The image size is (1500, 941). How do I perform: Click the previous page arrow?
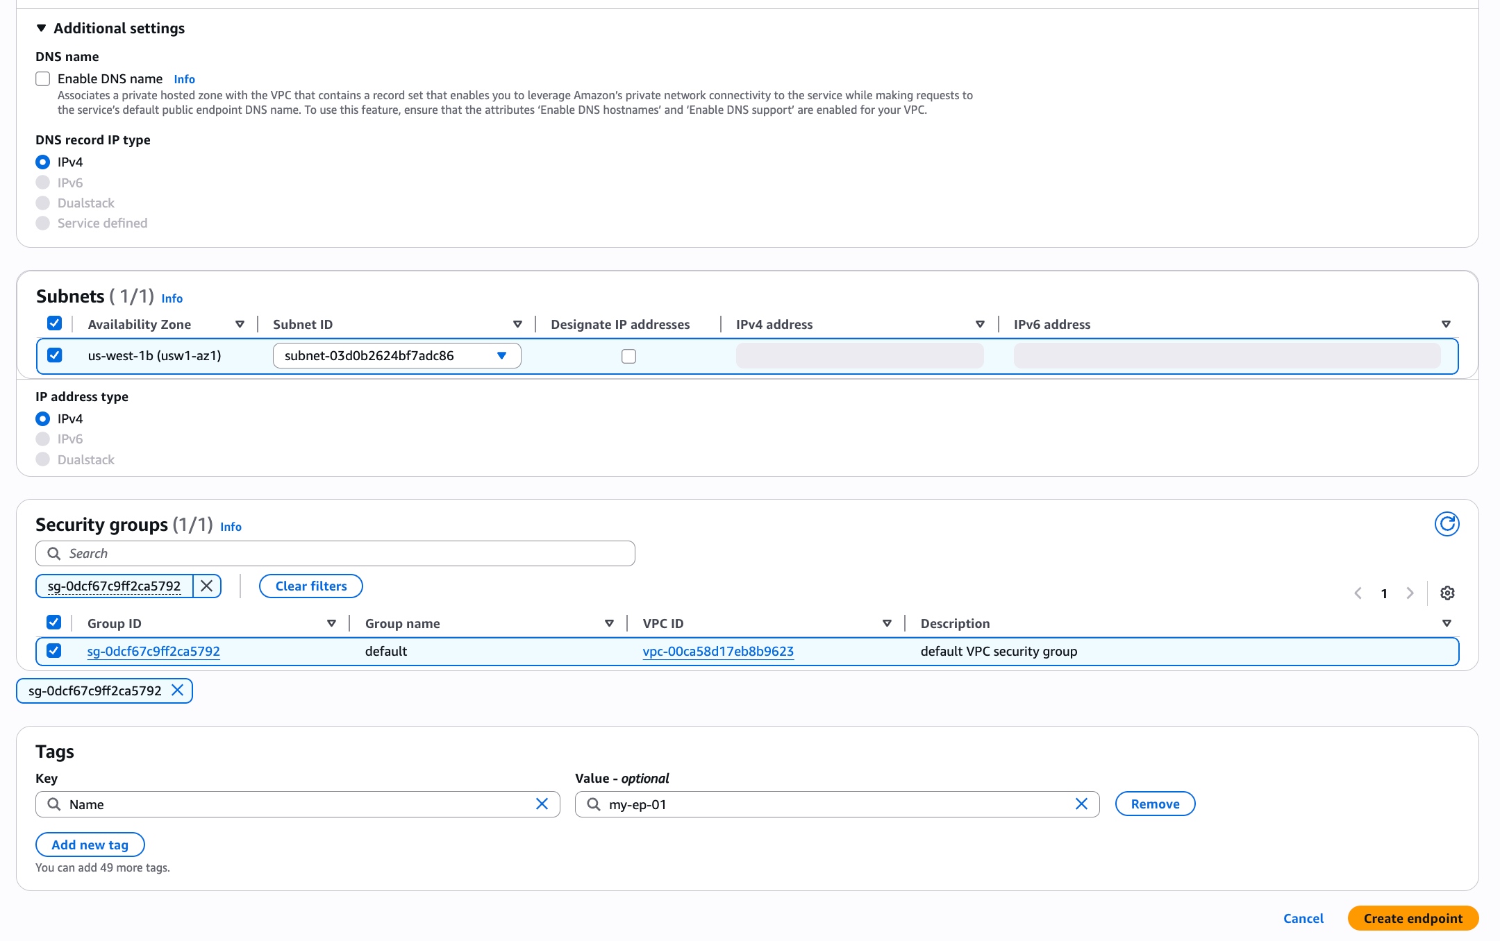point(1359,593)
